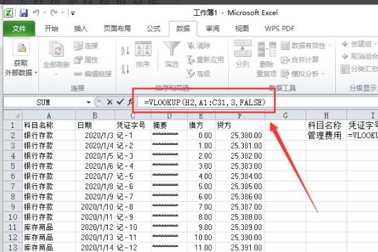Viewport: 378px width, 252px height.
Task: Switch to the WPS PDF tab
Action: click(279, 28)
